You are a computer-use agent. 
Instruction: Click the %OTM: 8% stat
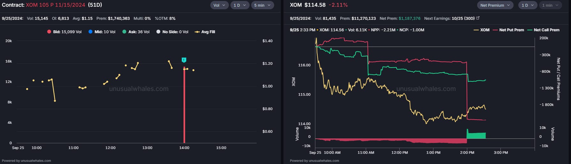point(165,19)
